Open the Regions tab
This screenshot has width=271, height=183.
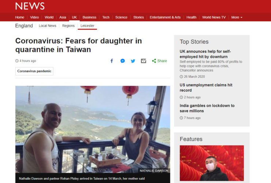click(x=68, y=26)
